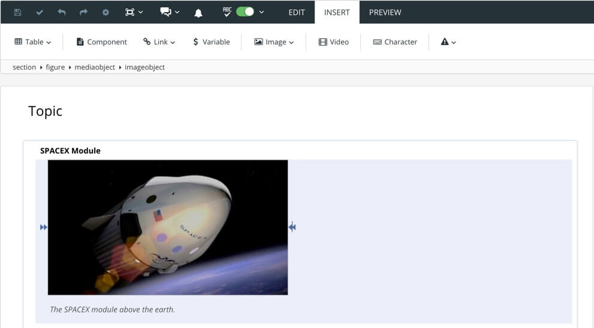Switch to the INSERT tab
This screenshot has height=328, width=594.
pyautogui.click(x=337, y=12)
